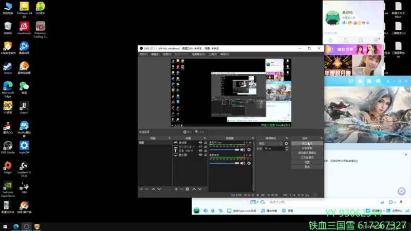Move scene down in Scenes panel
This screenshot has width=411, height=231.
coord(159,189)
